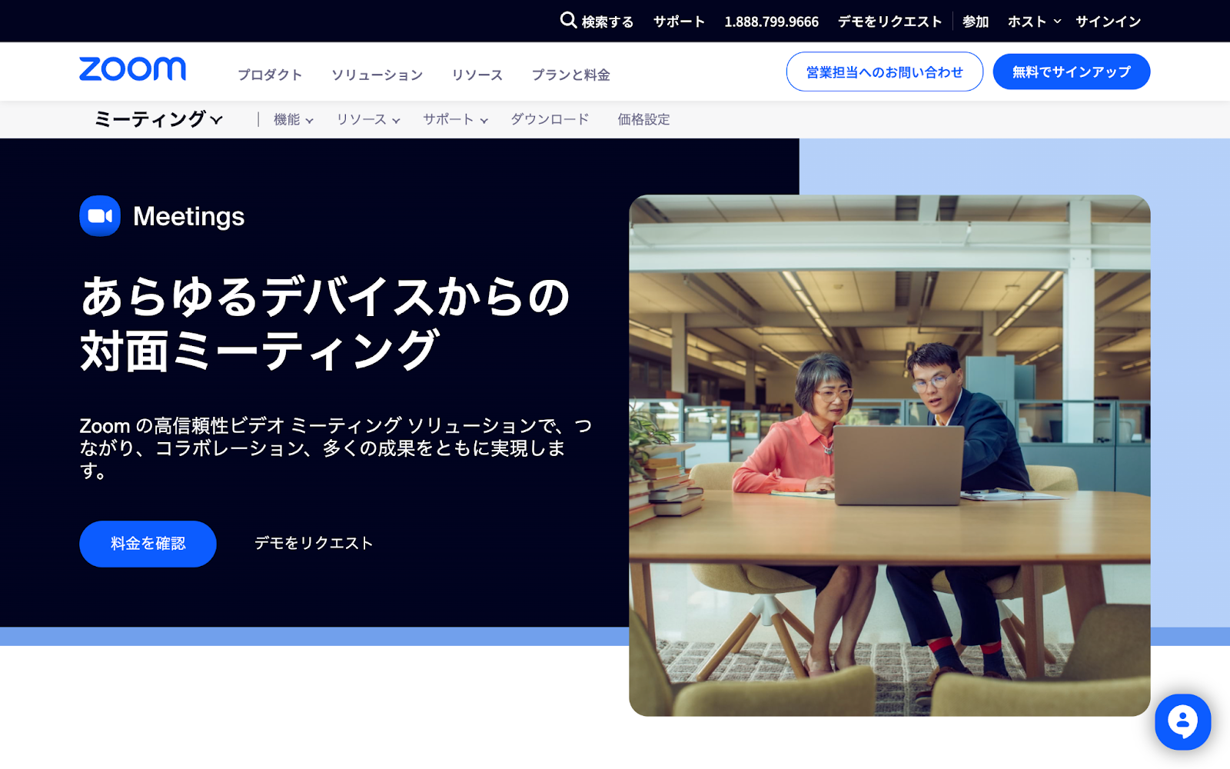Open the サポート submenu in secondary bar

coord(455,119)
